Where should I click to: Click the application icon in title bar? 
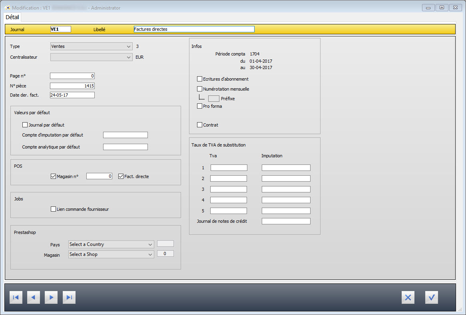7,8
